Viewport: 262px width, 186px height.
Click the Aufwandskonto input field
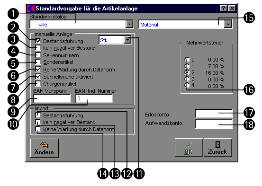coord(214,124)
